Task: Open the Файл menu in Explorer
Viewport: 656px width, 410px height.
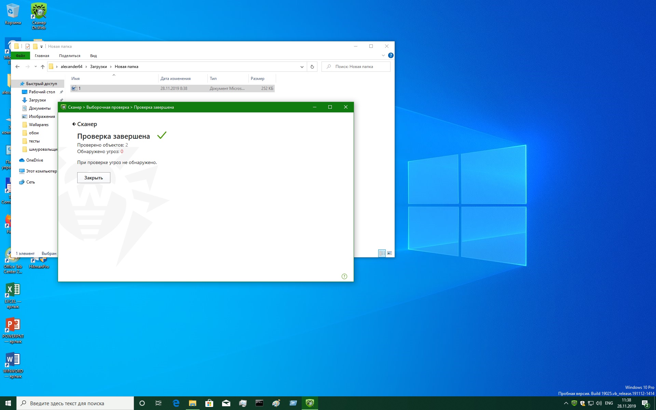Action: [x=20, y=56]
